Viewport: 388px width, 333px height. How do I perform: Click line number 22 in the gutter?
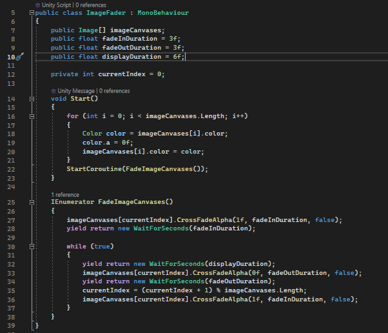click(x=11, y=170)
